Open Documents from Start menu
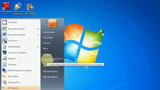 point(48,37)
